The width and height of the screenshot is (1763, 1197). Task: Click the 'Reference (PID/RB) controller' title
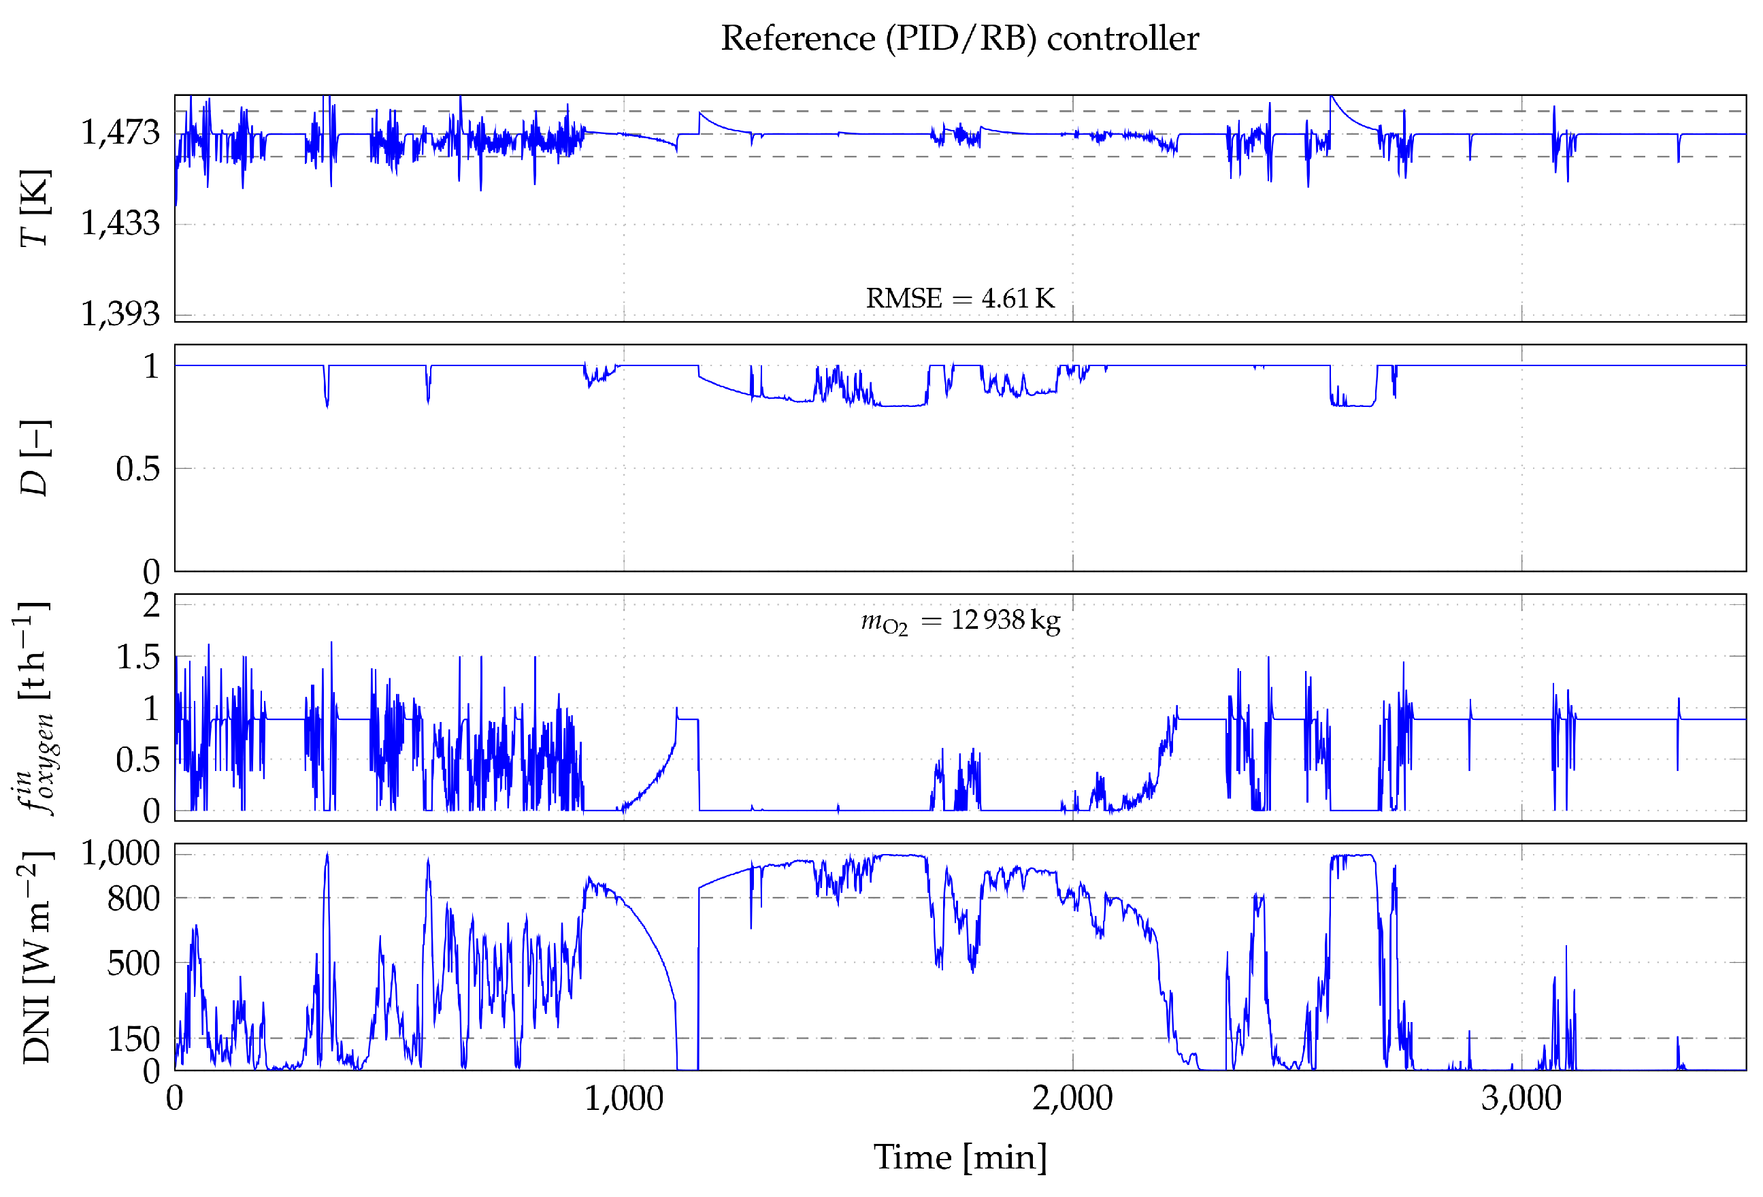tap(959, 38)
